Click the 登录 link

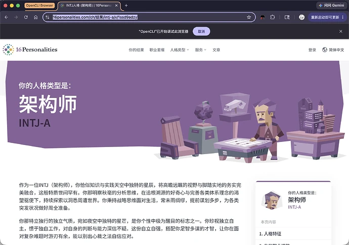pos(312,50)
